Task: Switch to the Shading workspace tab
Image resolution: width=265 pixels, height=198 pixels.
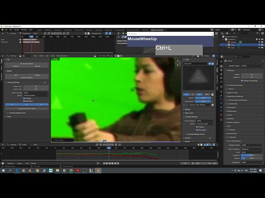Action: 89,30
